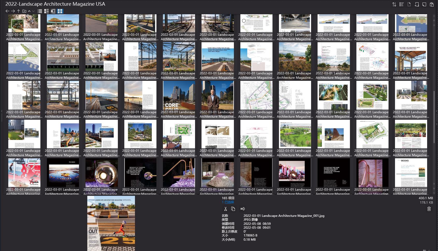Click selected size 178.1 KB
The image size is (438, 251).
pos(426,202)
